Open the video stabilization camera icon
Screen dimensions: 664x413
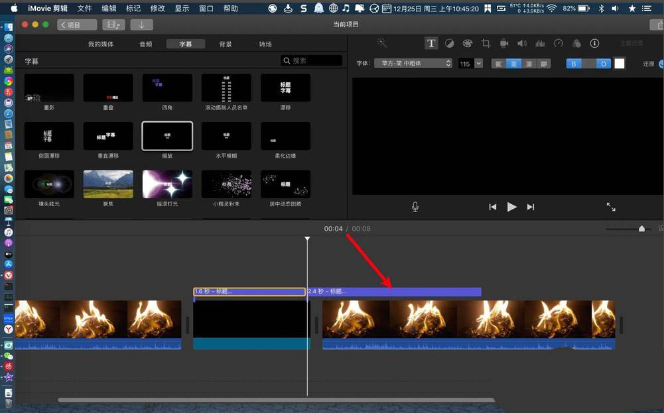point(504,43)
